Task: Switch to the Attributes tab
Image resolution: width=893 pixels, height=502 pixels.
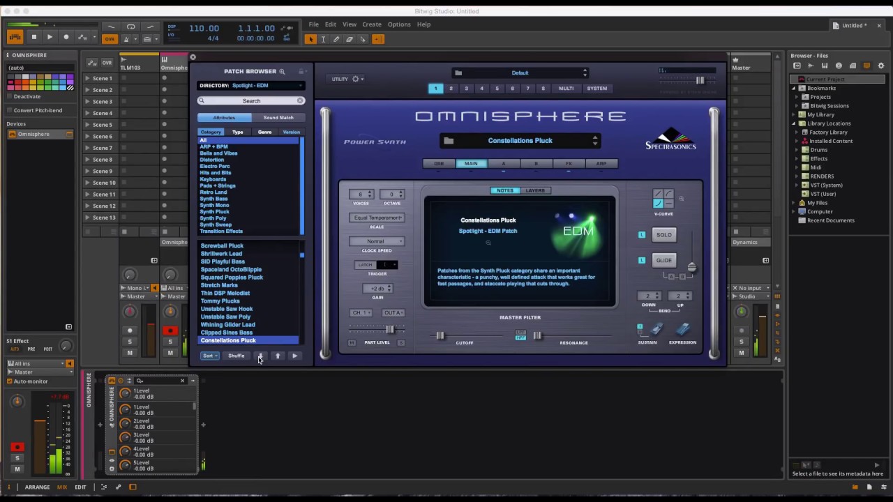Action: [x=224, y=118]
